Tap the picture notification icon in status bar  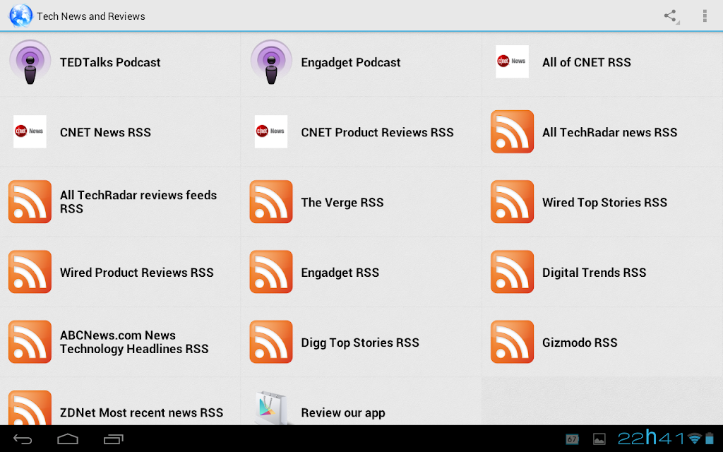point(599,439)
